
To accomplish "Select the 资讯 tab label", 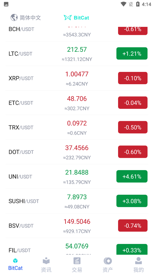I will tap(46, 270).
